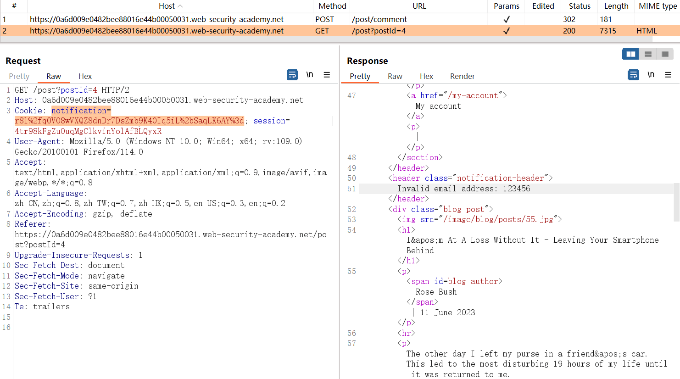The image size is (680, 379).
Task: Select side-by-side request/response layout
Action: pyautogui.click(x=631, y=54)
